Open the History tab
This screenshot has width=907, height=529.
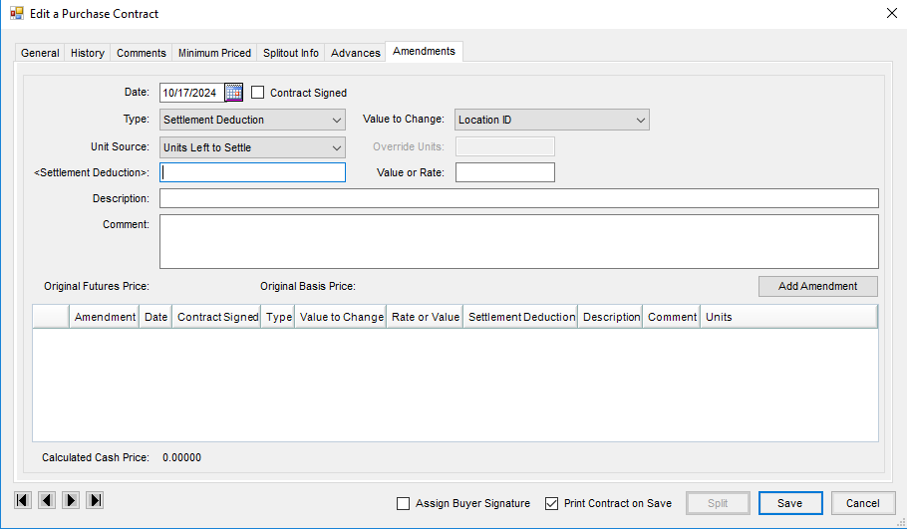coord(88,53)
